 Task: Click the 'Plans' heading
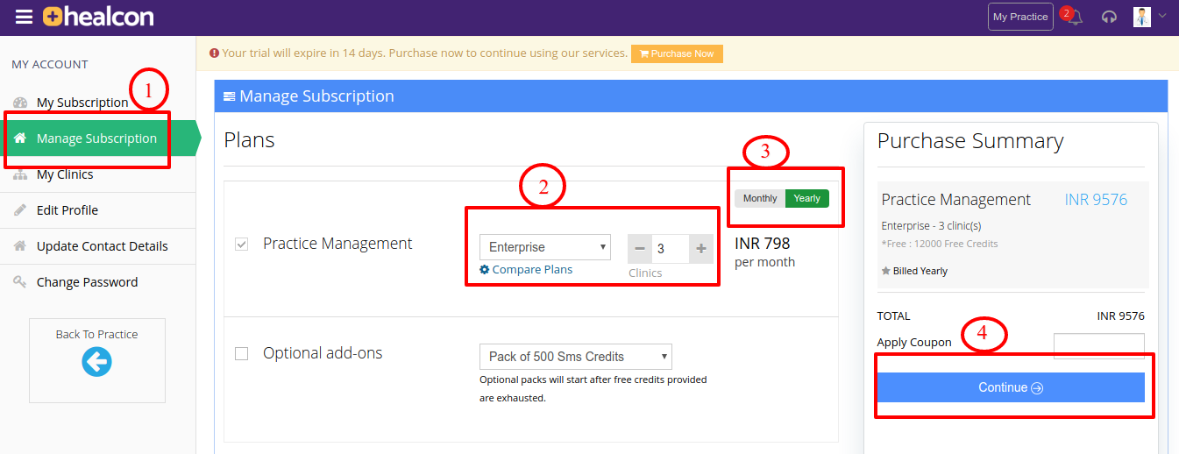(x=249, y=139)
